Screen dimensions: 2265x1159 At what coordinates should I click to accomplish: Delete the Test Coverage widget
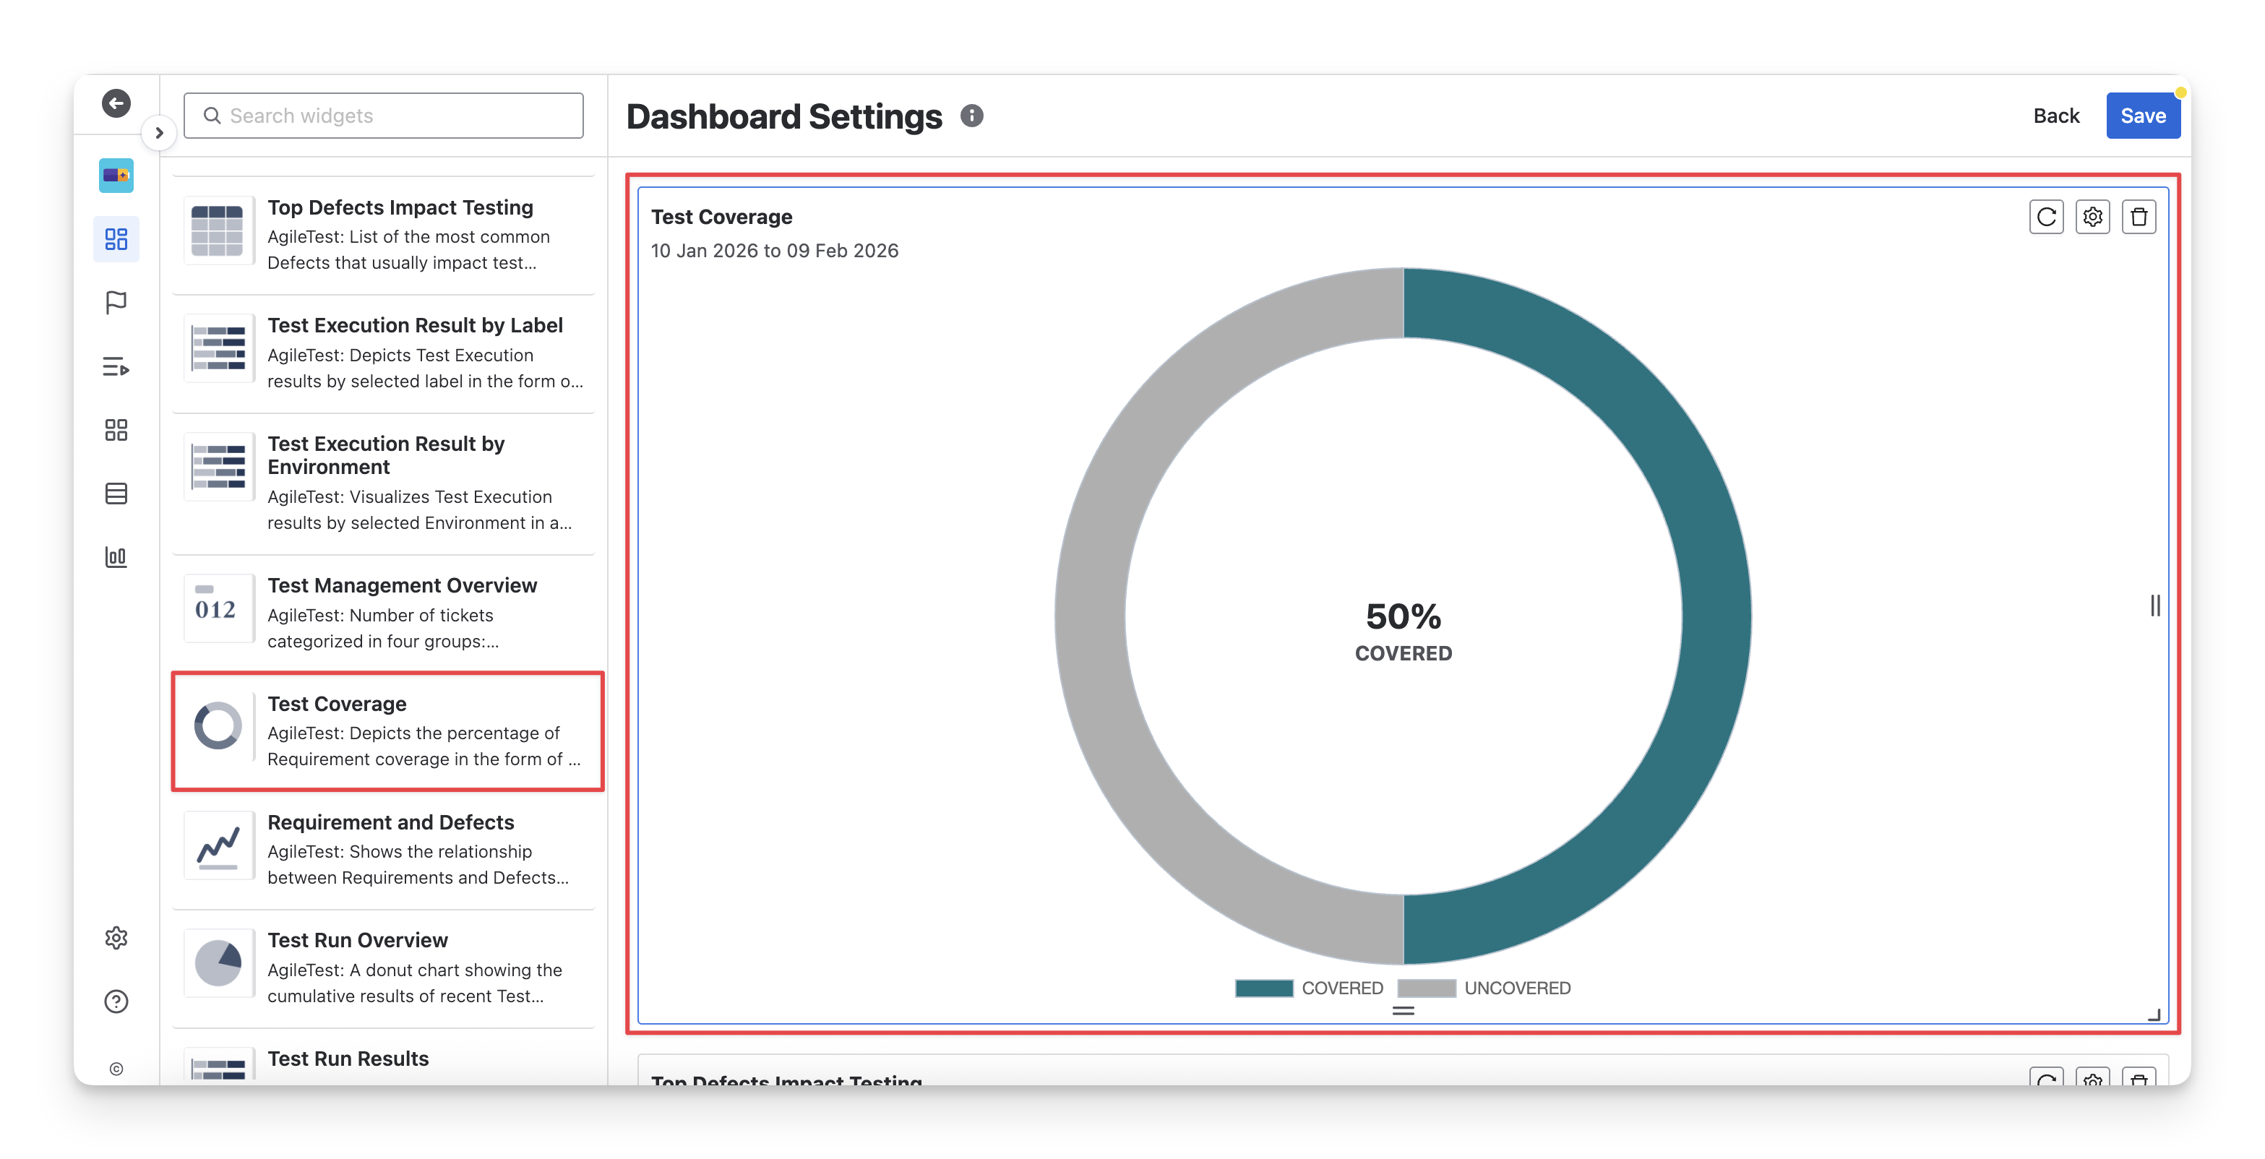(x=2139, y=217)
